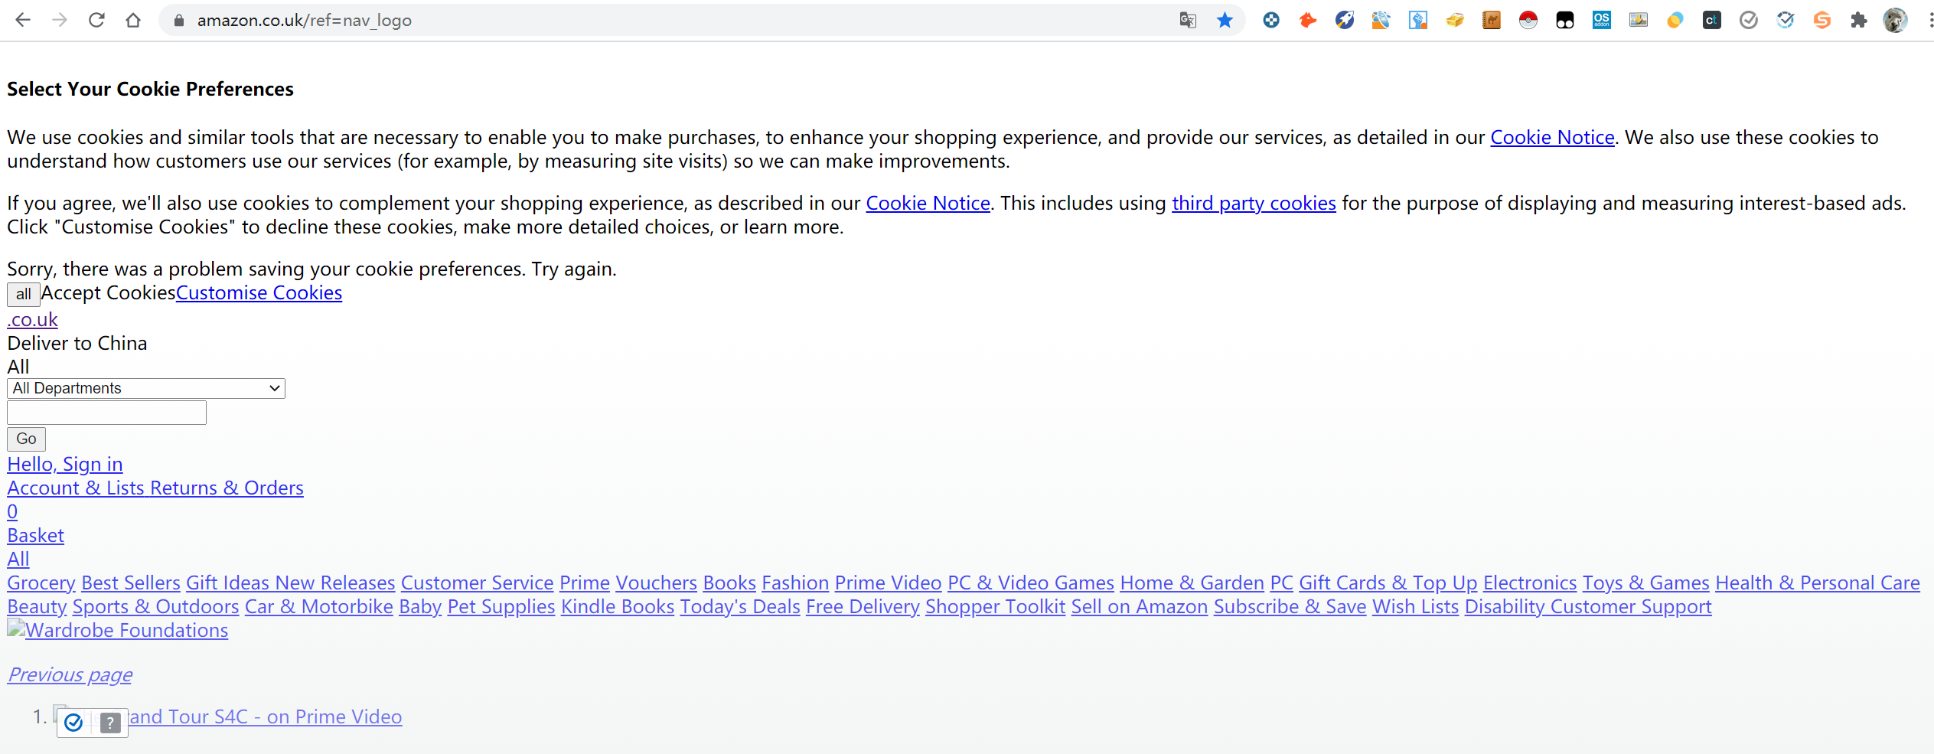Open the orange S extension icon
The image size is (1934, 754).
tap(1822, 21)
